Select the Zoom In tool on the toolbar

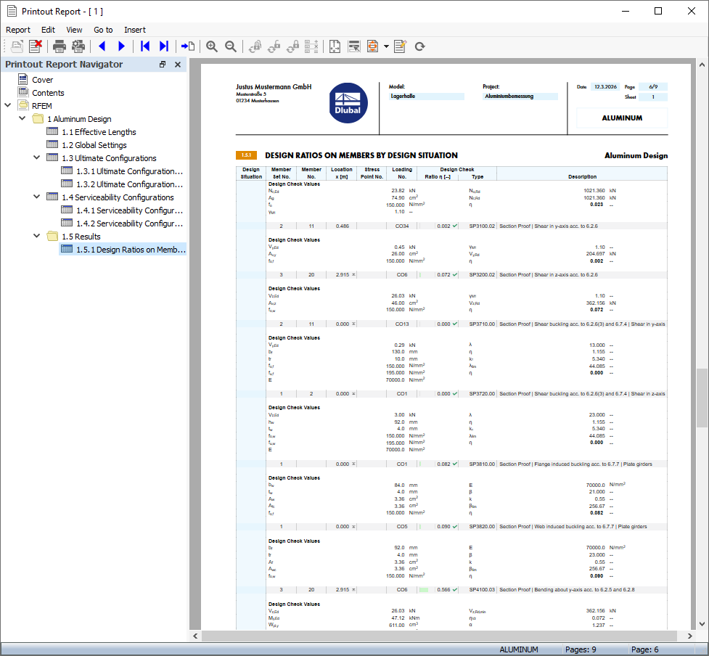click(211, 46)
